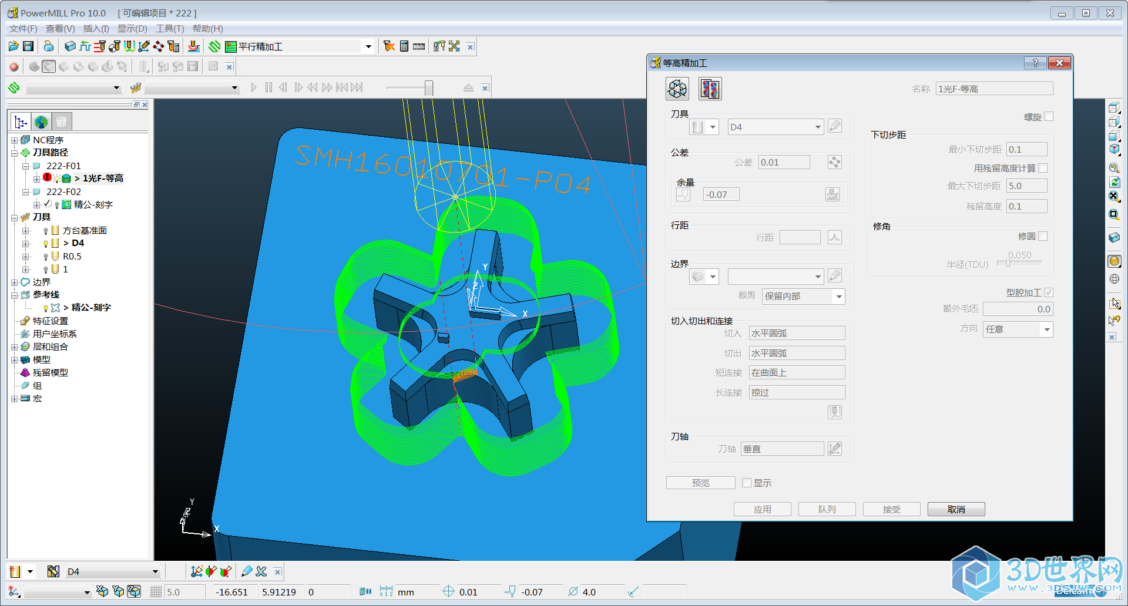The height and width of the screenshot is (606, 1128).
Task: Save project with the floppy disk icon
Action: coord(28,46)
